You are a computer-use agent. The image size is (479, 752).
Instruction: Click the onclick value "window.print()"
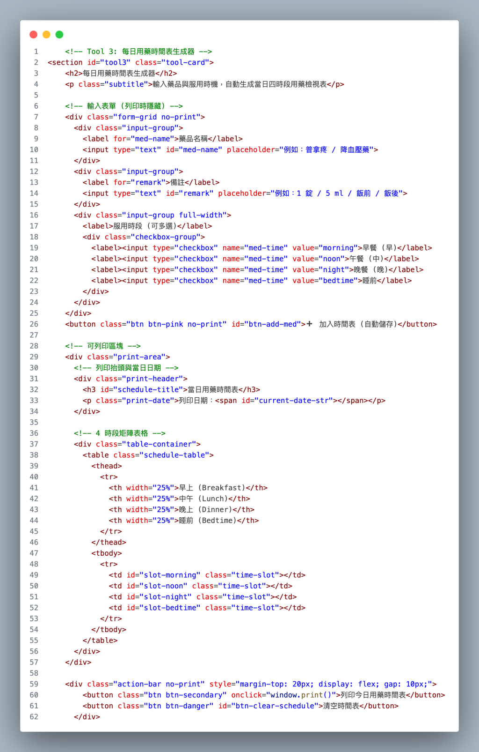(301, 695)
